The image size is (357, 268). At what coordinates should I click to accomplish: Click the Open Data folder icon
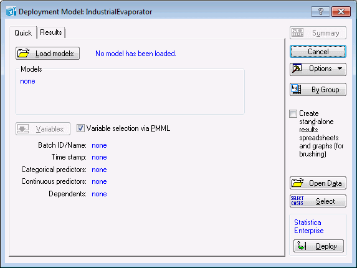pyautogui.click(x=297, y=183)
